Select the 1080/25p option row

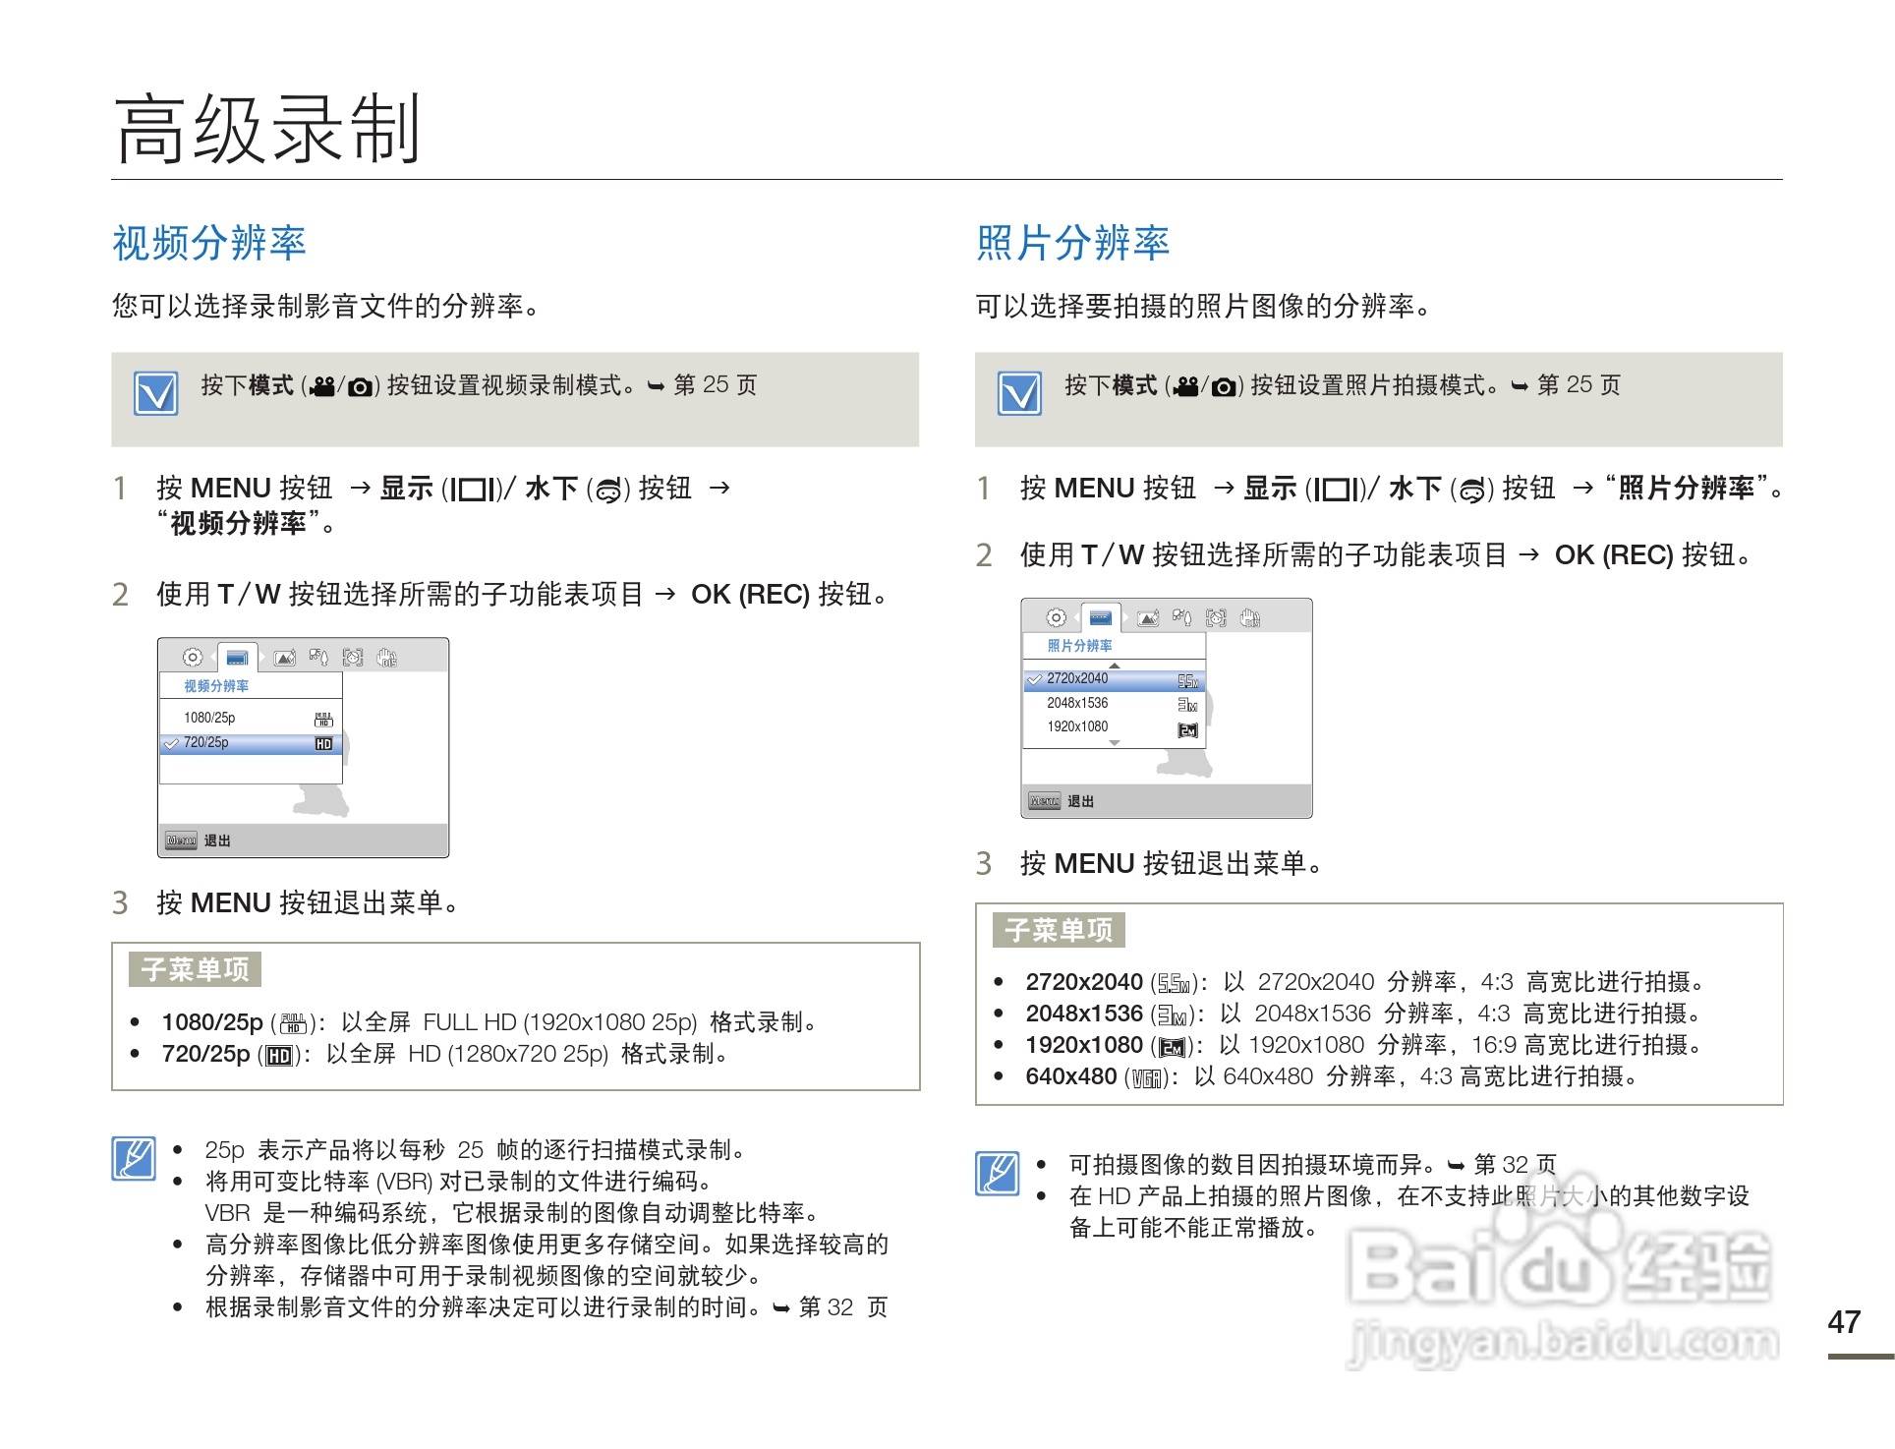[251, 718]
